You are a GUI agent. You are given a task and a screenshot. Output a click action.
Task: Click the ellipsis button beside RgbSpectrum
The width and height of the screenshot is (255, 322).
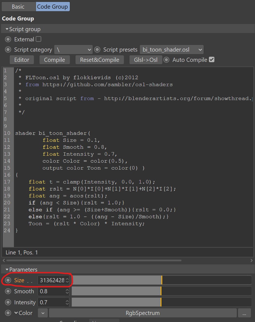pyautogui.click(x=244, y=313)
